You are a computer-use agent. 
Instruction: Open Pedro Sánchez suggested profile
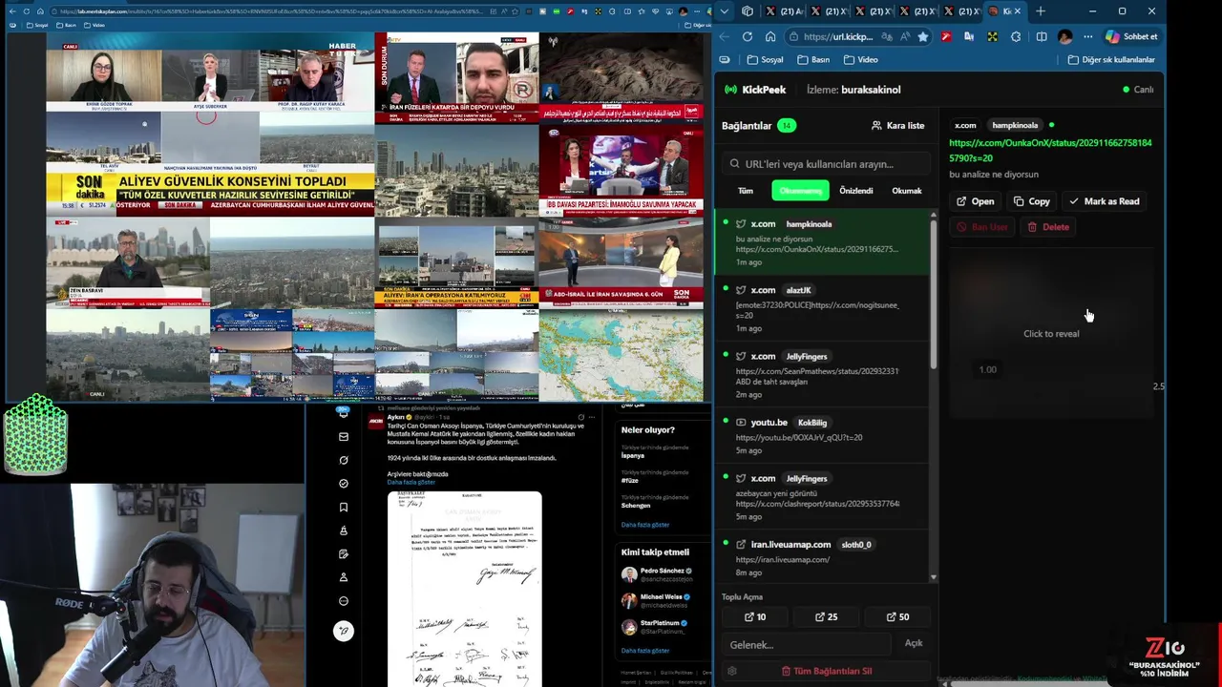point(658,574)
